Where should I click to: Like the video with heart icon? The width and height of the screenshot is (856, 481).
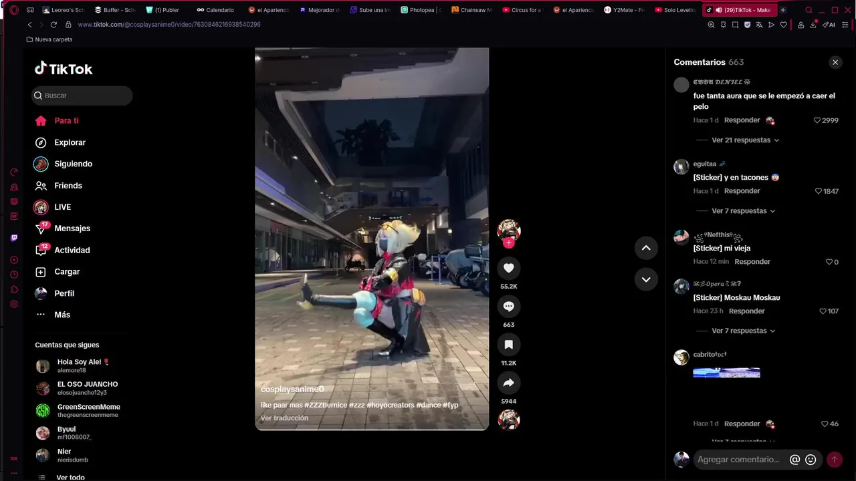508,268
